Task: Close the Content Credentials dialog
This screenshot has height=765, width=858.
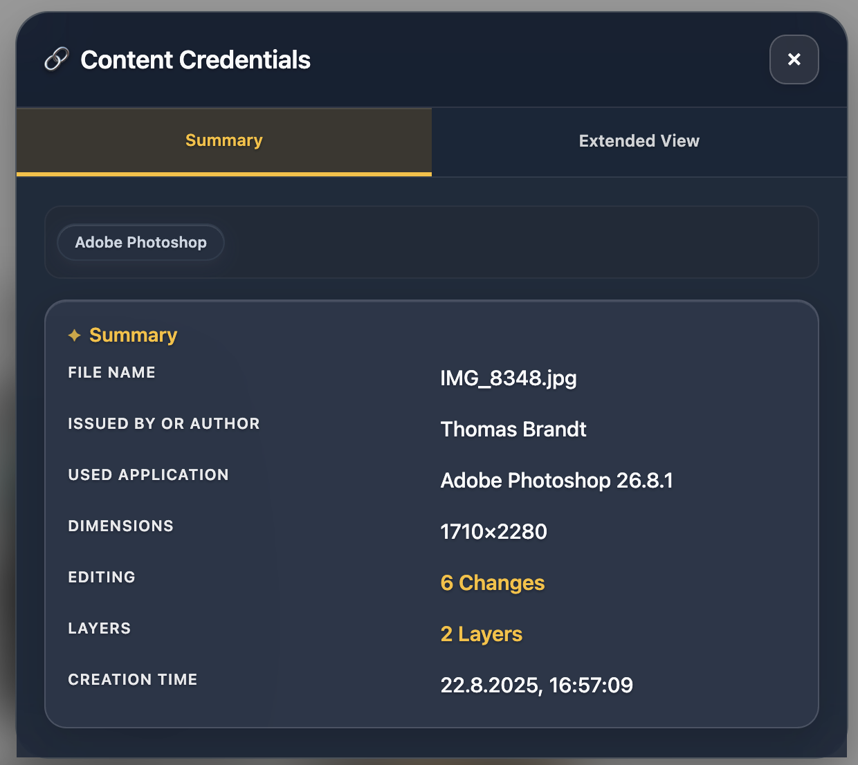Action: point(794,59)
